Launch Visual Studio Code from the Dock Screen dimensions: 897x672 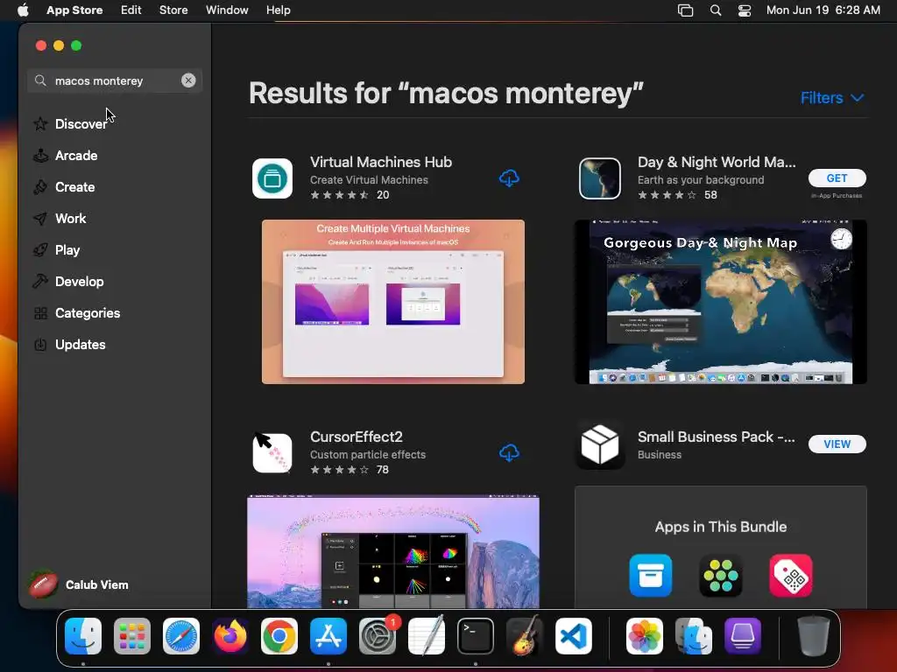click(574, 636)
